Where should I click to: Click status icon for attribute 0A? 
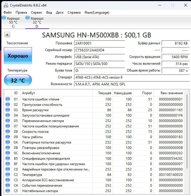[x=8, y=142]
